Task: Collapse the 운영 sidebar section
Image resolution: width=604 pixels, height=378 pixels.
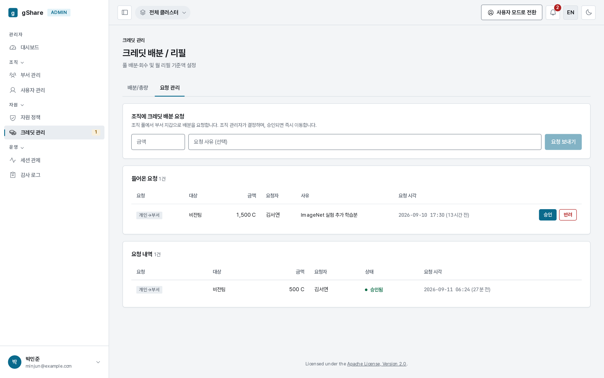Action: tap(16, 147)
